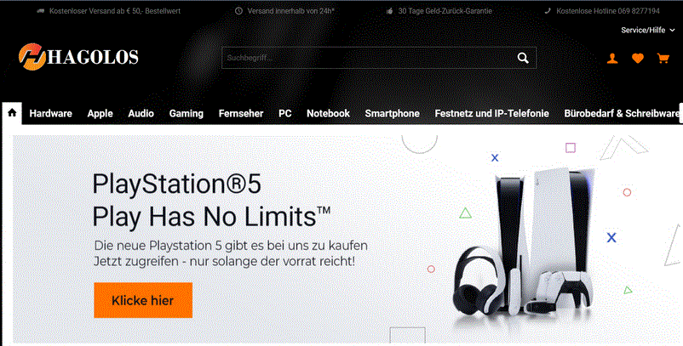
Task: Click the free shipping truck icon
Action: click(x=41, y=11)
